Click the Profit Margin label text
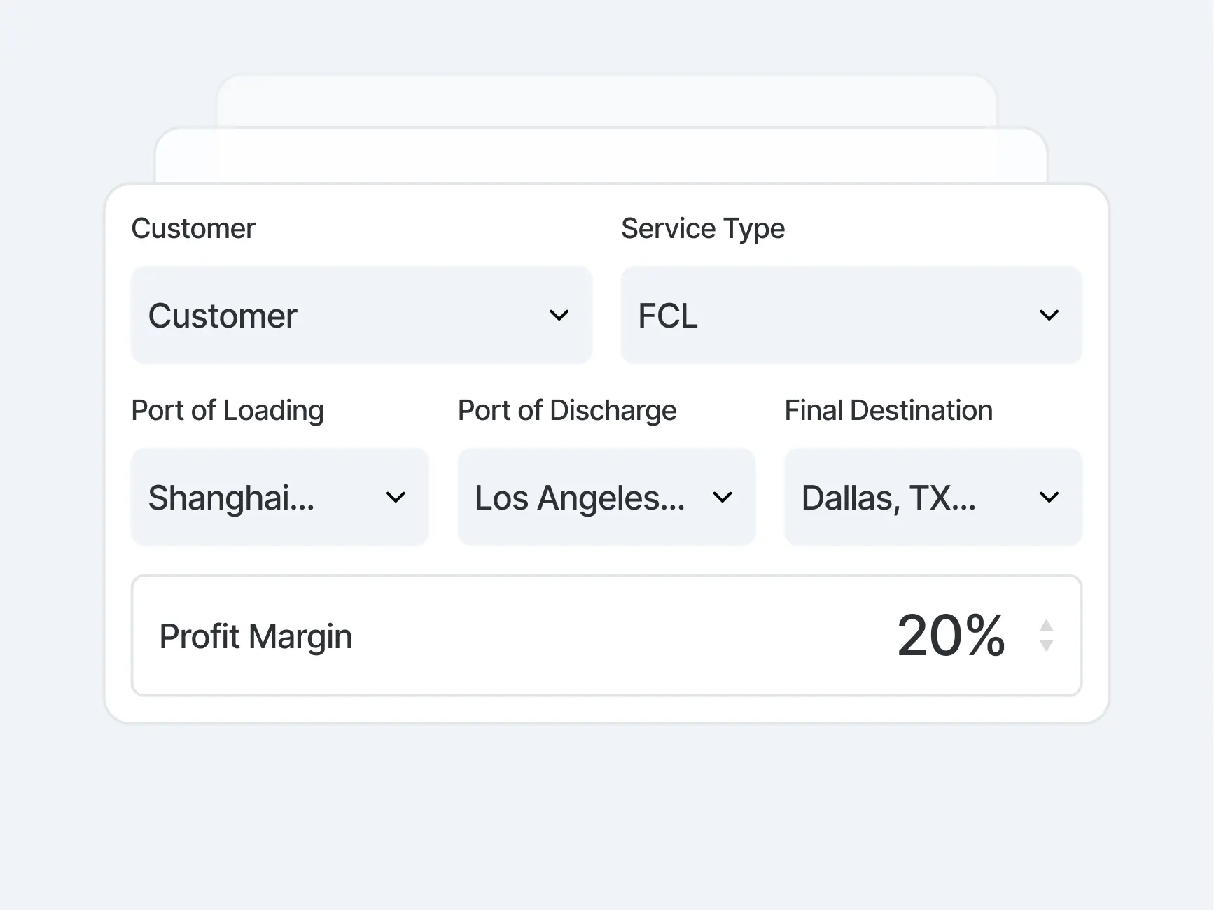The height and width of the screenshot is (910, 1214). click(256, 636)
